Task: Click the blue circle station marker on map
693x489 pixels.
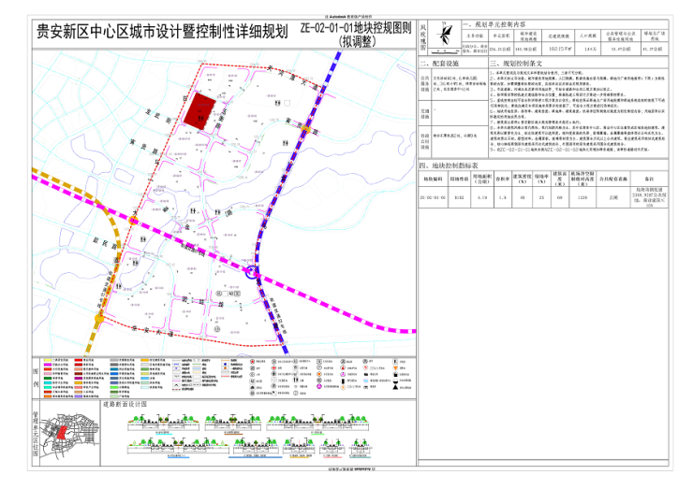Action: pos(252,272)
